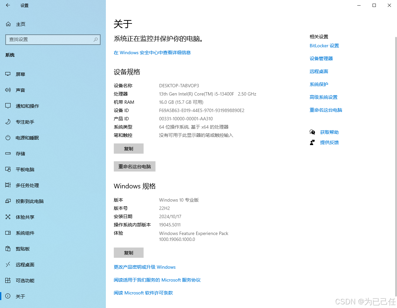
Task: Click the 64 位操作系统 system type value
Action: [x=194, y=127]
